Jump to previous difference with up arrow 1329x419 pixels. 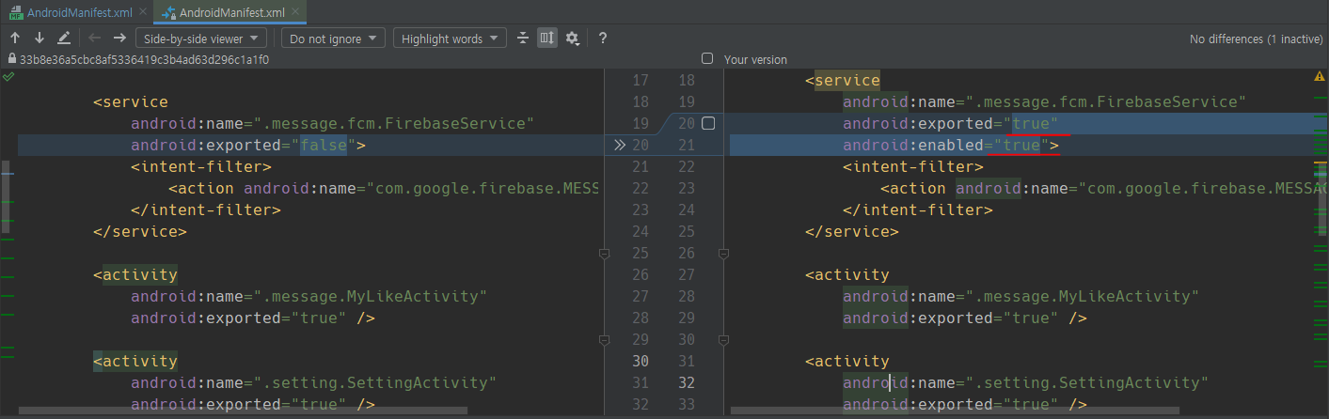15,39
